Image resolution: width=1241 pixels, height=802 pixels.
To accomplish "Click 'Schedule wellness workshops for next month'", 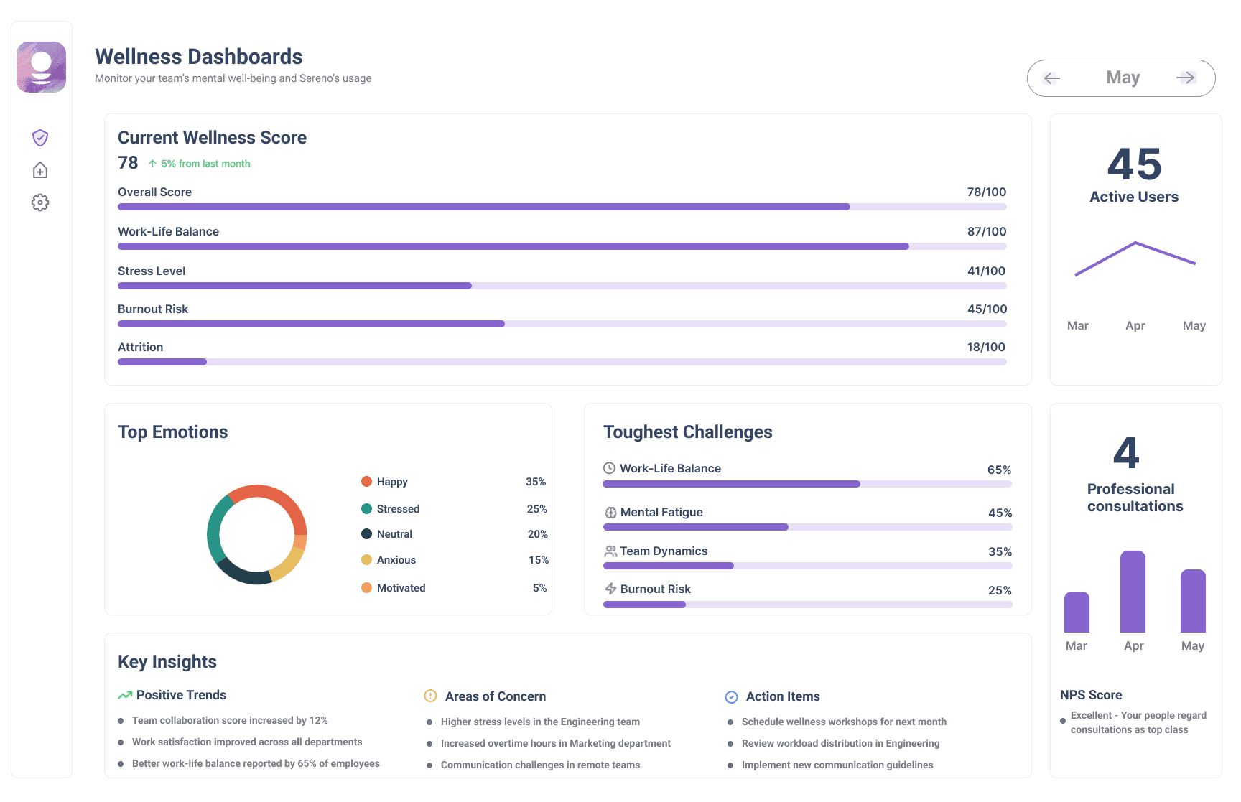I will [x=844, y=722].
